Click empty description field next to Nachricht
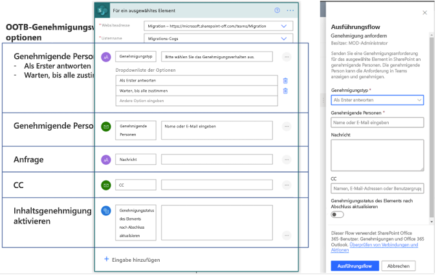Image resolution: width=438 pixels, height=276 pixels. click(217, 160)
